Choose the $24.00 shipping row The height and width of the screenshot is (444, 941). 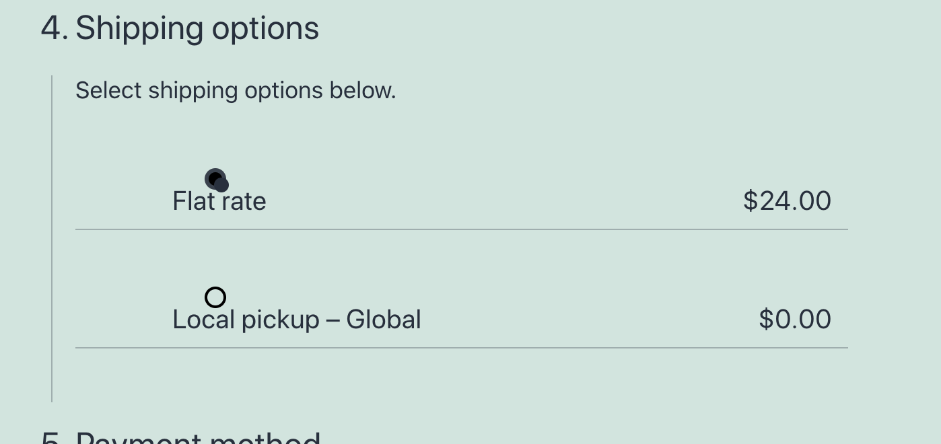pos(471,200)
